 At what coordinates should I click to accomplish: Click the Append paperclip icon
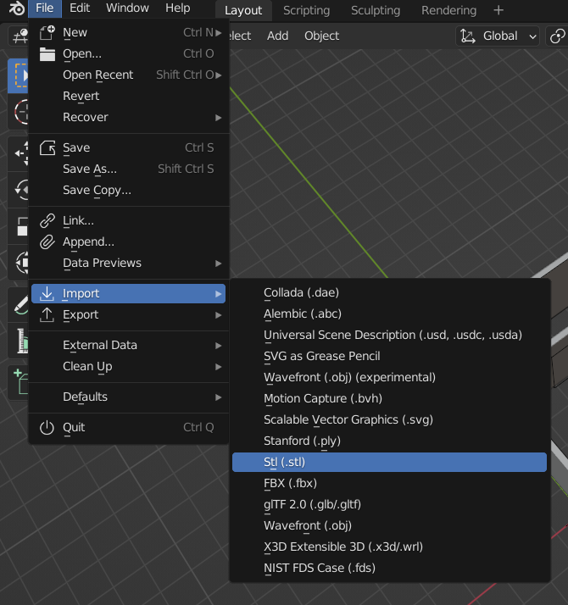47,242
